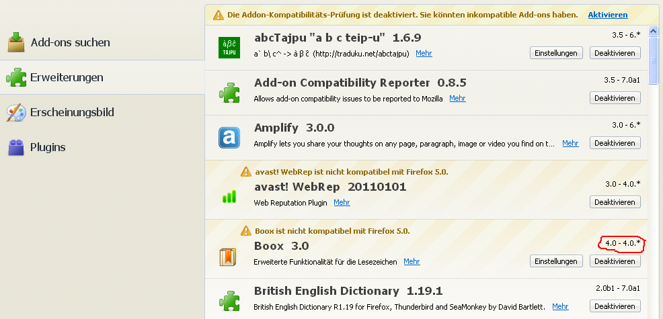Click 'Allows add-on compatibility issues' description
This screenshot has width=663, height=319.
(348, 99)
